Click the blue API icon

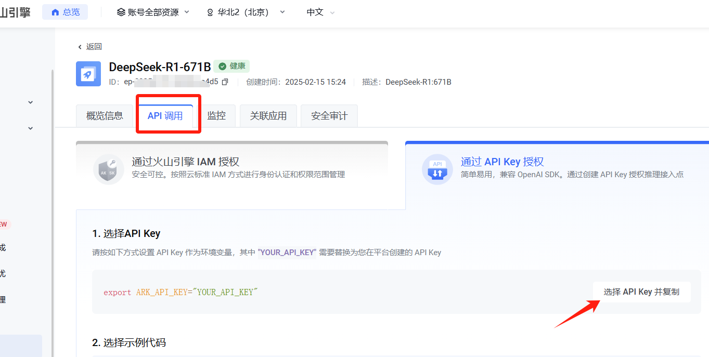pyautogui.click(x=437, y=169)
